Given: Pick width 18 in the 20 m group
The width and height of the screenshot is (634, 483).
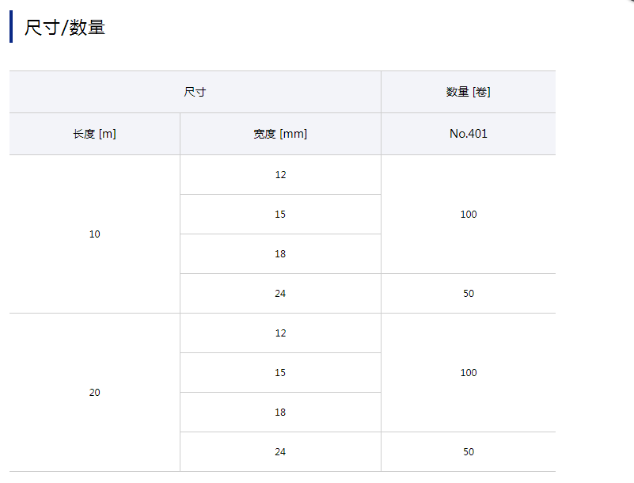Looking at the screenshot, I should 280,413.
